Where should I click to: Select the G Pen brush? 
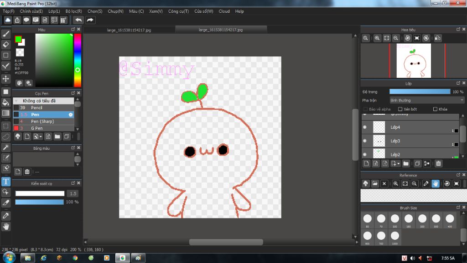tap(43, 128)
